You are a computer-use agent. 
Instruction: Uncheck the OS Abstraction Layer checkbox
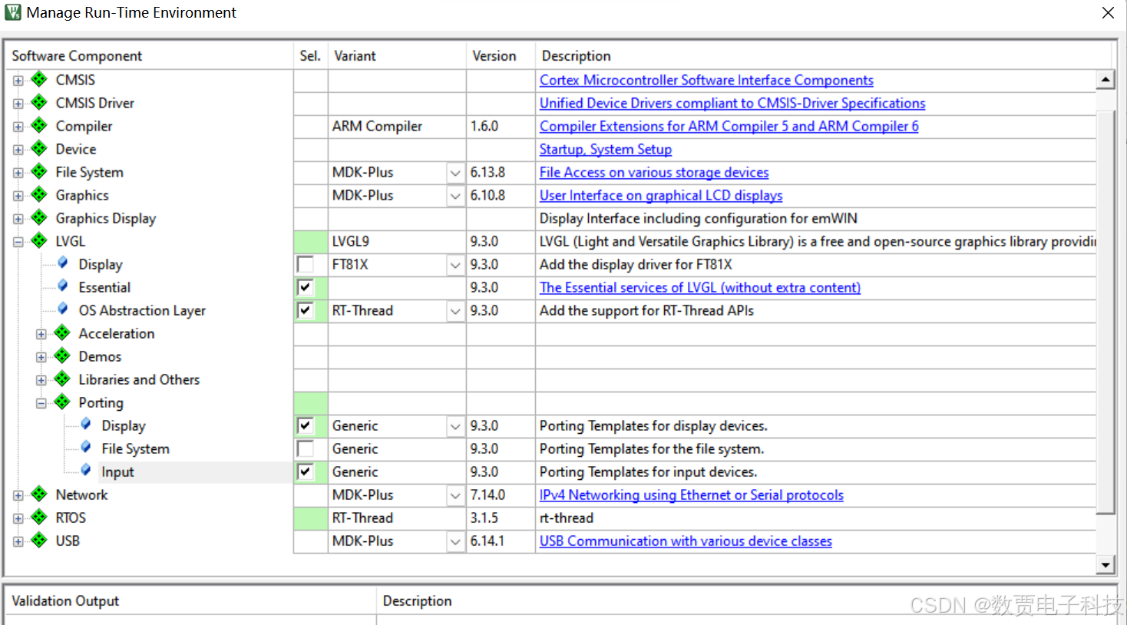(x=305, y=310)
